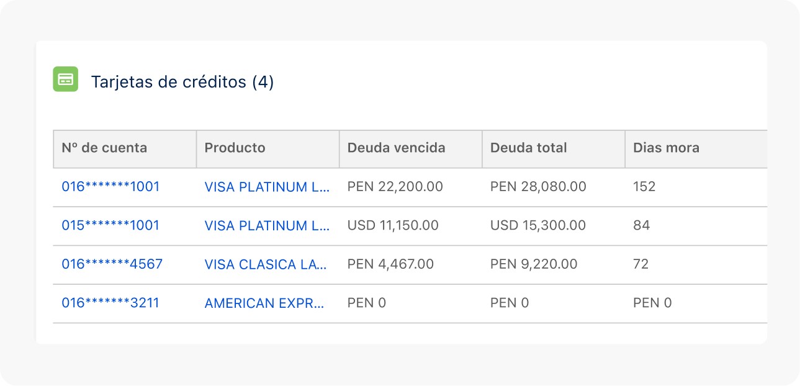Click the 84 days overdue cell
This screenshot has height=386, width=800.
pos(641,225)
